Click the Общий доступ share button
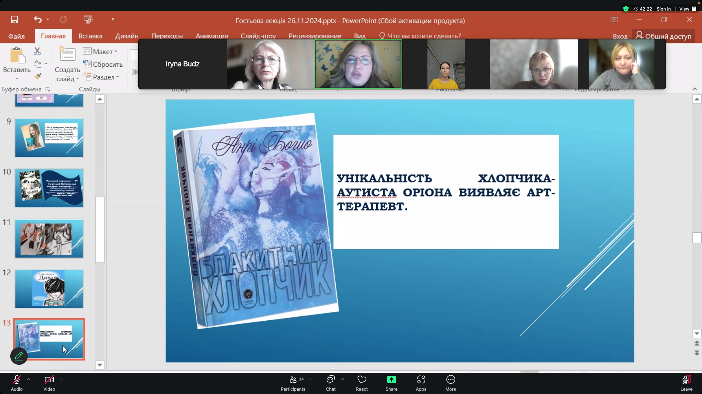The height and width of the screenshot is (394, 702). click(x=664, y=36)
